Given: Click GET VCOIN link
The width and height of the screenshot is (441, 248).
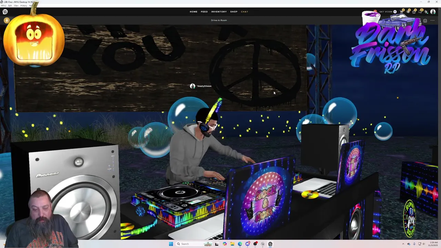Looking at the screenshot, I should (x=386, y=12).
